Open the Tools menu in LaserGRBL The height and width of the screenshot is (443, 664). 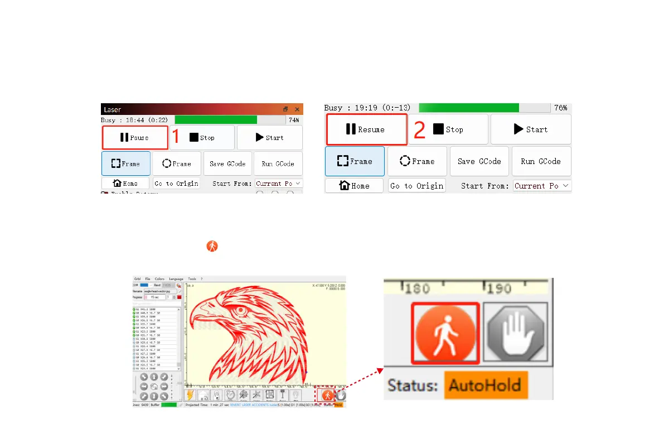pyautogui.click(x=192, y=279)
